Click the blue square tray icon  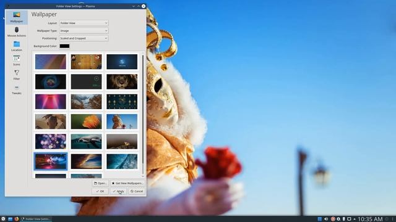click(x=319, y=219)
